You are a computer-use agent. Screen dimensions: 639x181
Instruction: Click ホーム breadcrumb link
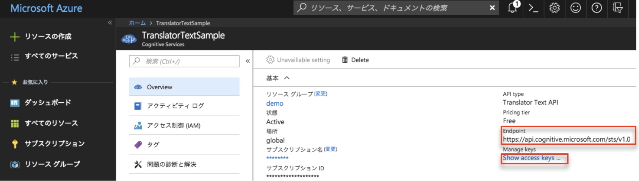click(x=137, y=23)
